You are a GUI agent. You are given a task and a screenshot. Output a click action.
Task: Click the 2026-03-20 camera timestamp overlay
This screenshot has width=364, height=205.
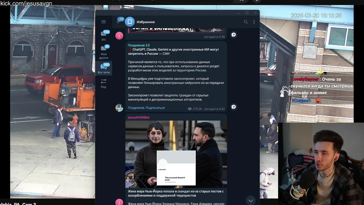pyautogui.click(x=316, y=16)
